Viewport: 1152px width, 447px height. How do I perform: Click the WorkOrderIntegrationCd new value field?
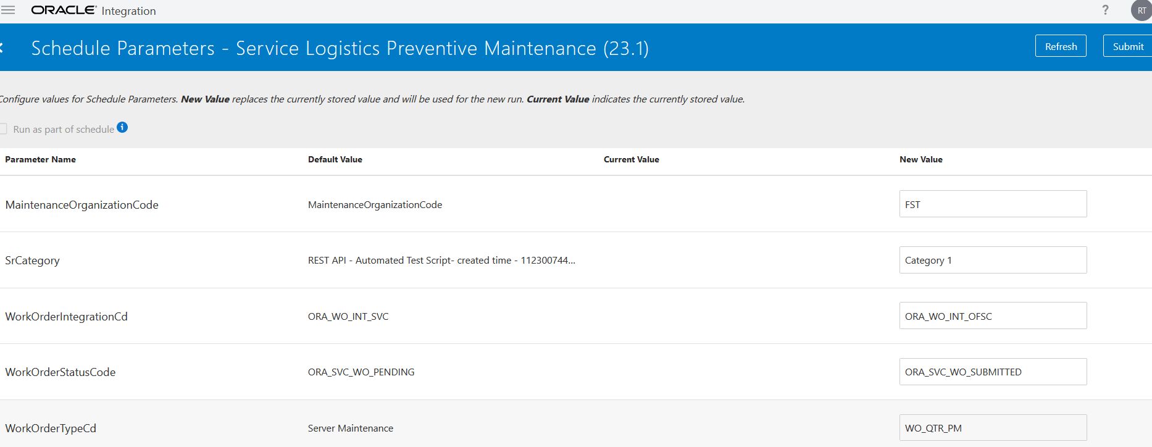pyautogui.click(x=993, y=316)
